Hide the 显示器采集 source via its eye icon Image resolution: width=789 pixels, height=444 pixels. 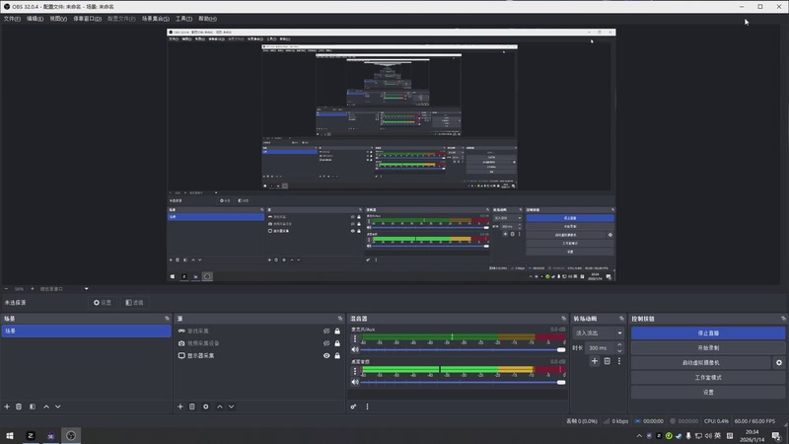pyautogui.click(x=326, y=355)
